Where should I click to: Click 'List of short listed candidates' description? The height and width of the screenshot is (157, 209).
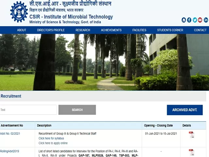point(88,153)
